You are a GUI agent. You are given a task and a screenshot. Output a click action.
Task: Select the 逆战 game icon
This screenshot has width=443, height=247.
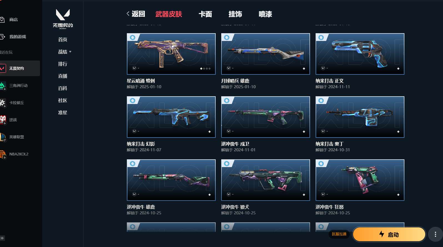[x=3, y=120]
